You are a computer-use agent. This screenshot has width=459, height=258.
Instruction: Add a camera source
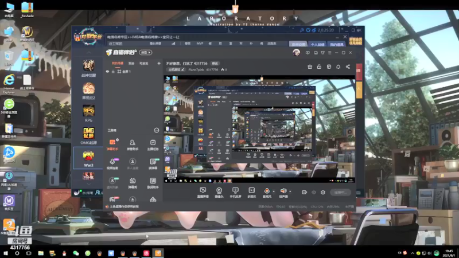coord(219,193)
